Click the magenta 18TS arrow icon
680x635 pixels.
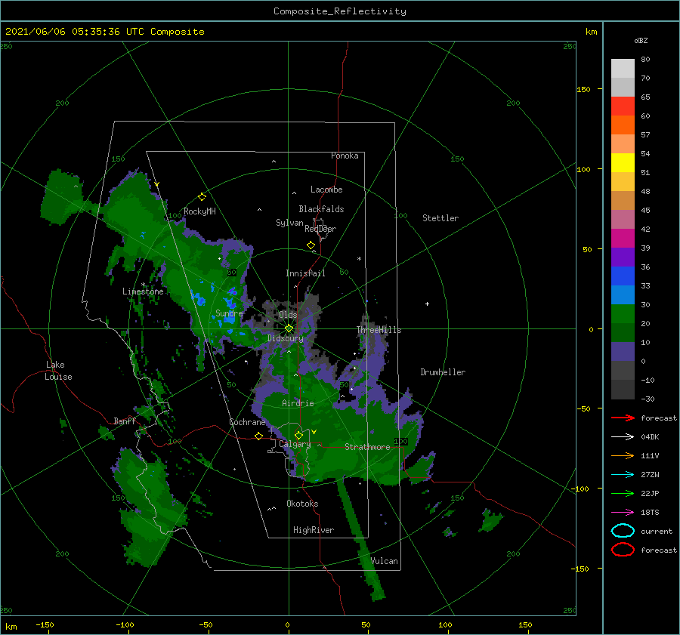pos(623,513)
